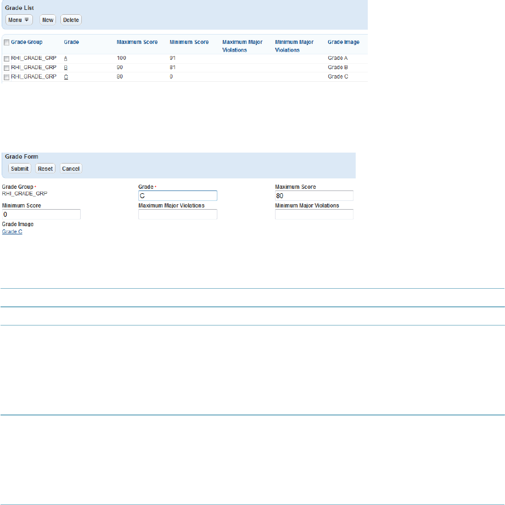This screenshot has width=505, height=505.
Task: Cancel the Grade Form
Action: pos(71,169)
